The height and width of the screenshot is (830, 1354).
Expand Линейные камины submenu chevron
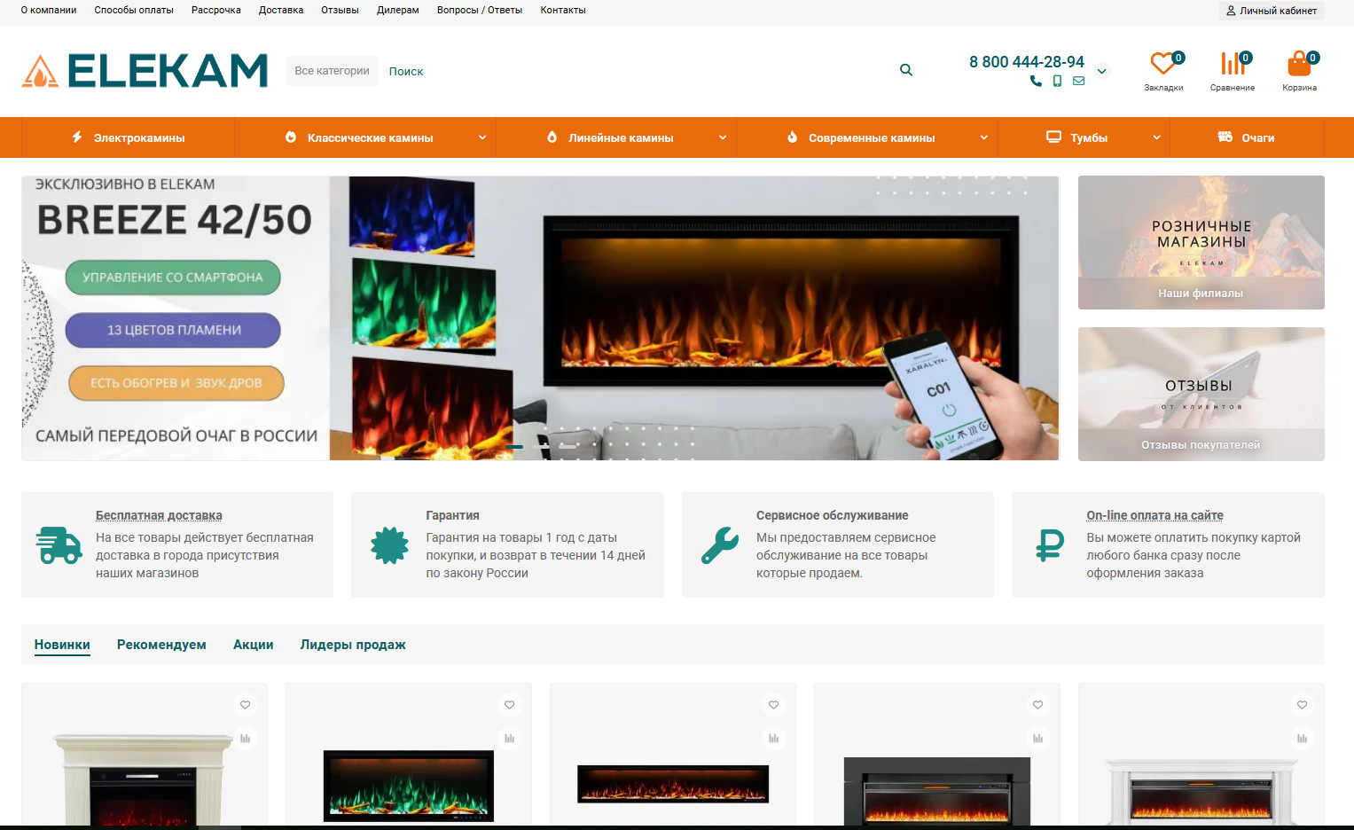(x=723, y=137)
